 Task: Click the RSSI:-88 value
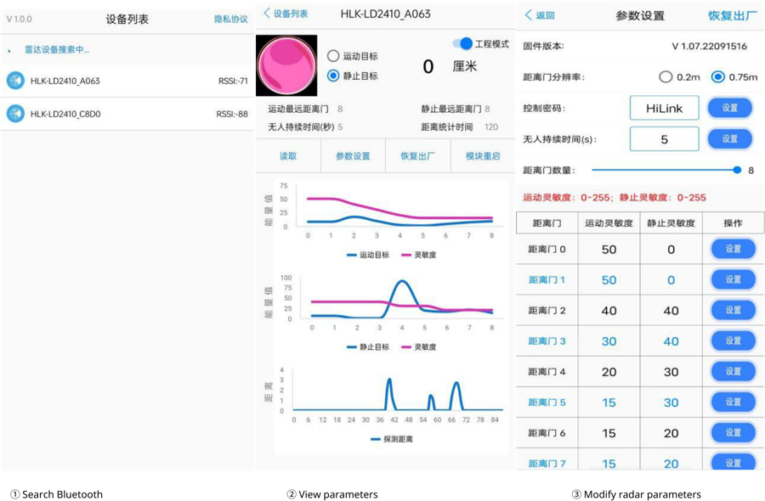tap(232, 114)
